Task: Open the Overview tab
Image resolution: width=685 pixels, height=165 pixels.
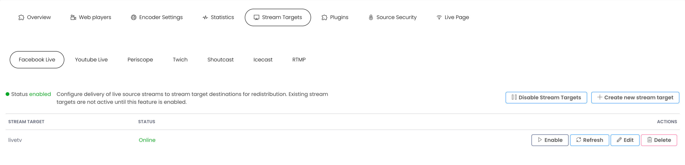Action: coord(35,17)
